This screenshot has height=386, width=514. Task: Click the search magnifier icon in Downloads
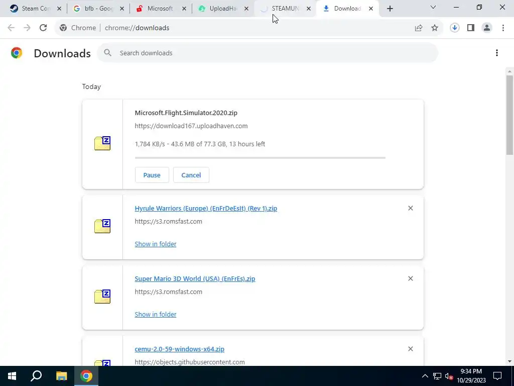point(107,53)
